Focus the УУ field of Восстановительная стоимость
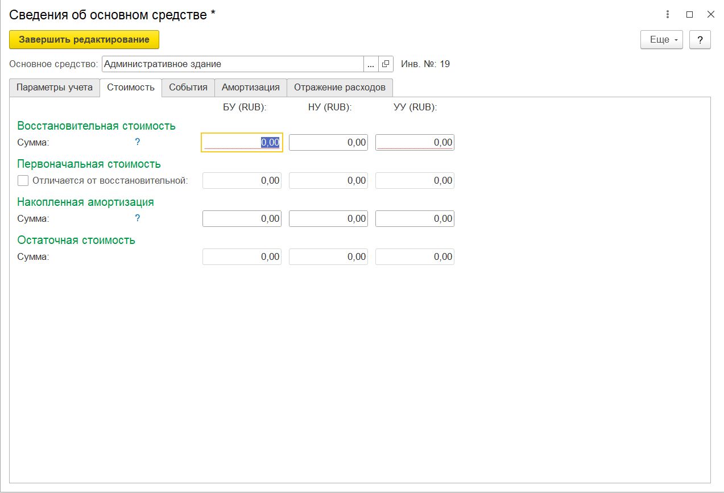 415,143
